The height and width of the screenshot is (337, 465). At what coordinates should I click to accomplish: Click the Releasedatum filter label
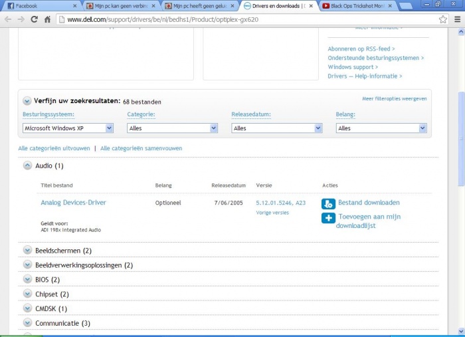point(251,114)
